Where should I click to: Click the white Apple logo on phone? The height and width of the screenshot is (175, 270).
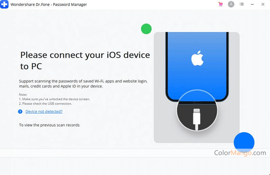(197, 59)
